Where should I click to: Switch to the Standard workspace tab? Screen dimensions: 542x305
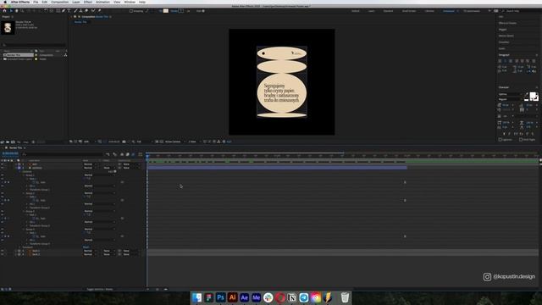coord(388,11)
